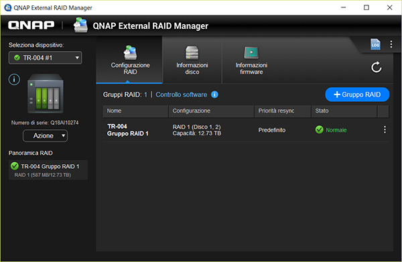Click the External RAID Manager app icon in header
Image resolution: width=402 pixels, height=262 pixels.
pyautogui.click(x=80, y=25)
